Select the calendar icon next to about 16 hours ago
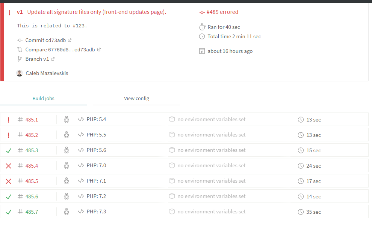The width and height of the screenshot is (372, 225). coord(202,51)
